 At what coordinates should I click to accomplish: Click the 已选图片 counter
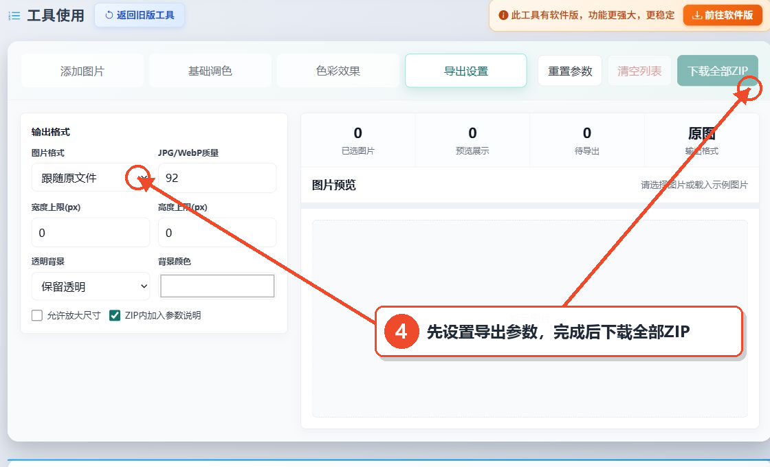tap(358, 140)
